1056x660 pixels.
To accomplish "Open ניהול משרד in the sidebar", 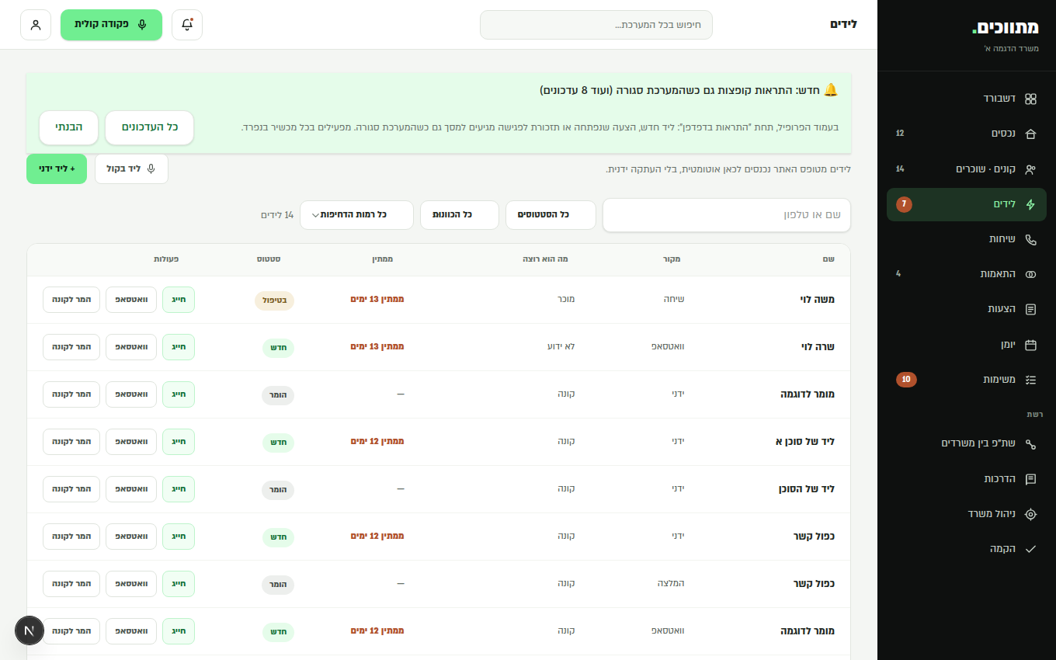I will click(967, 514).
